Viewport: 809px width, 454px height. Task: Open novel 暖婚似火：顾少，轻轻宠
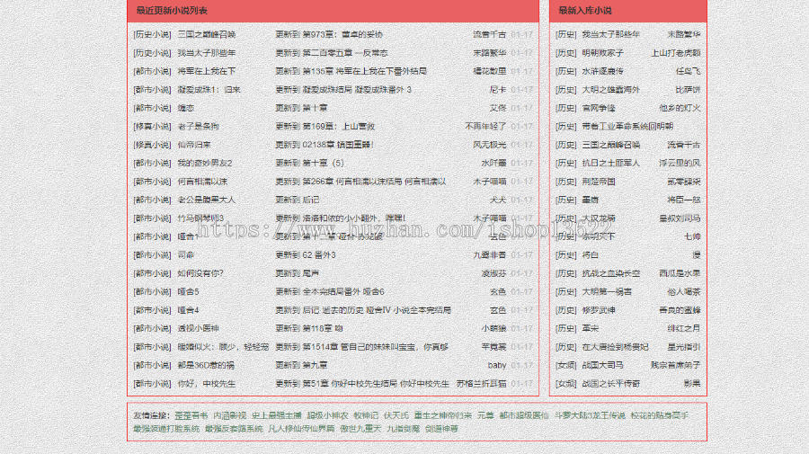click(223, 347)
